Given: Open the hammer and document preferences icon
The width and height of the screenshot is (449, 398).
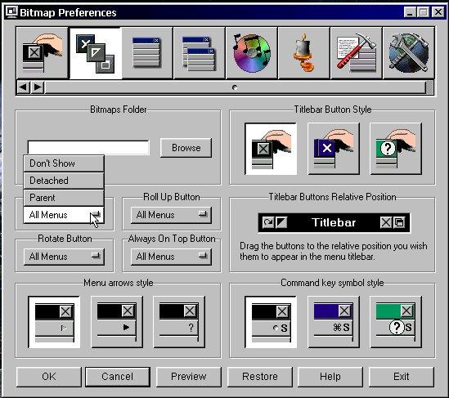Looking at the screenshot, I should pos(356,53).
